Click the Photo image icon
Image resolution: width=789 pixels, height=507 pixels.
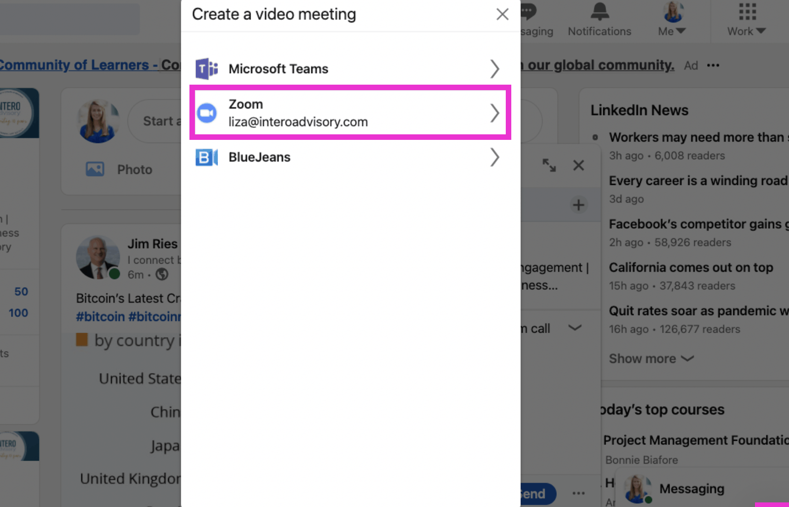(x=95, y=169)
